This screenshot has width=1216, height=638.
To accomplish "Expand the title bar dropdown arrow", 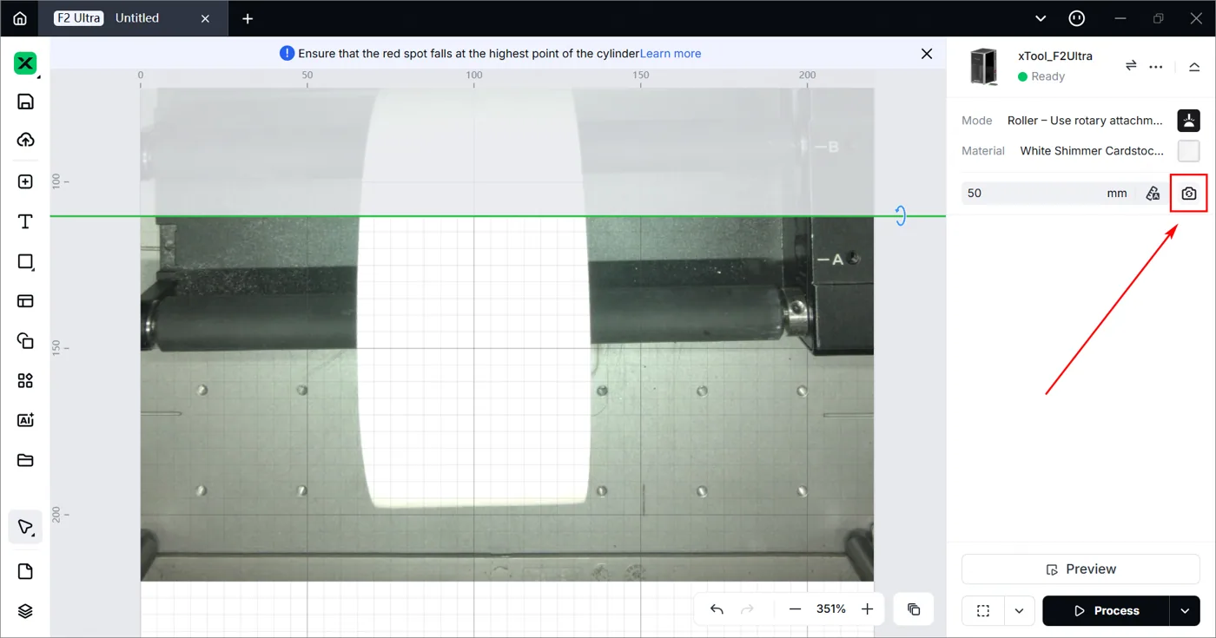I will tap(1041, 18).
